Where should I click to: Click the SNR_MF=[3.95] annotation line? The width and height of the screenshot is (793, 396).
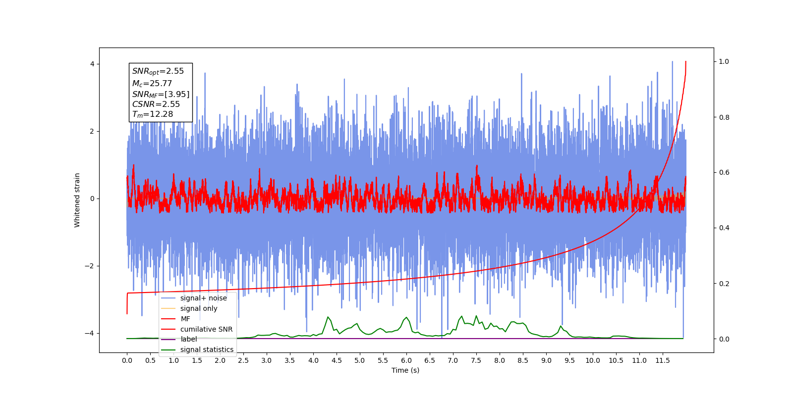click(161, 94)
